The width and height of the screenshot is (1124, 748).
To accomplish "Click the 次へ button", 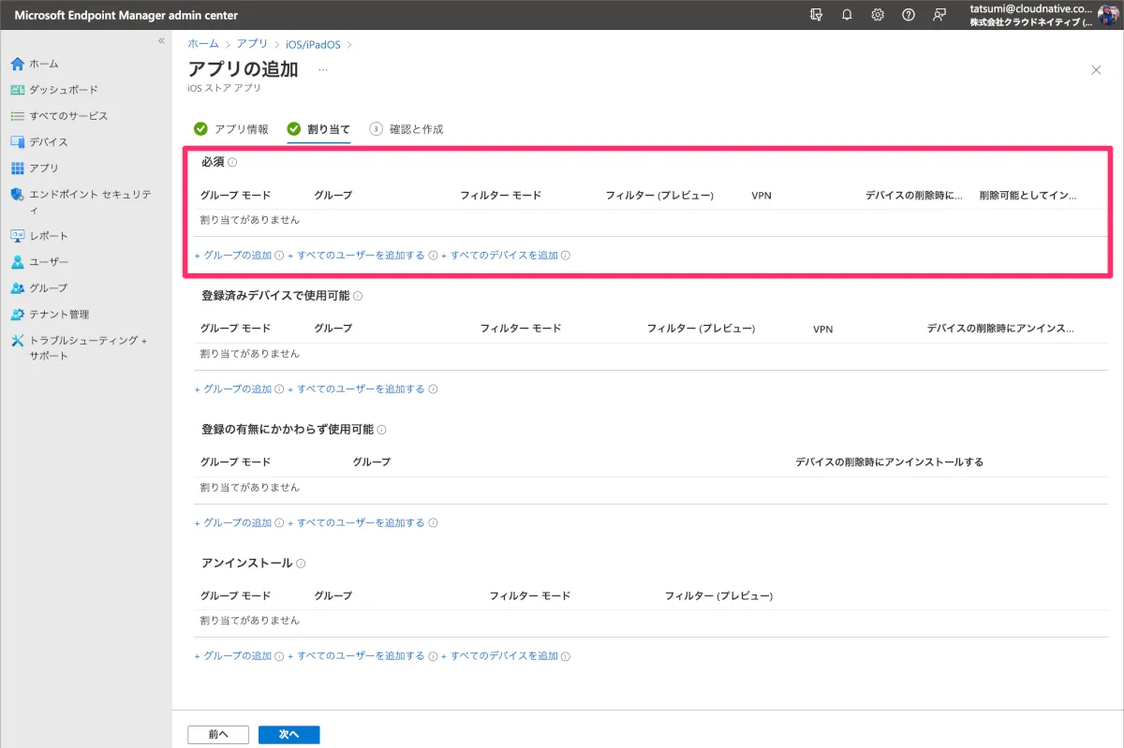I will coord(288,735).
